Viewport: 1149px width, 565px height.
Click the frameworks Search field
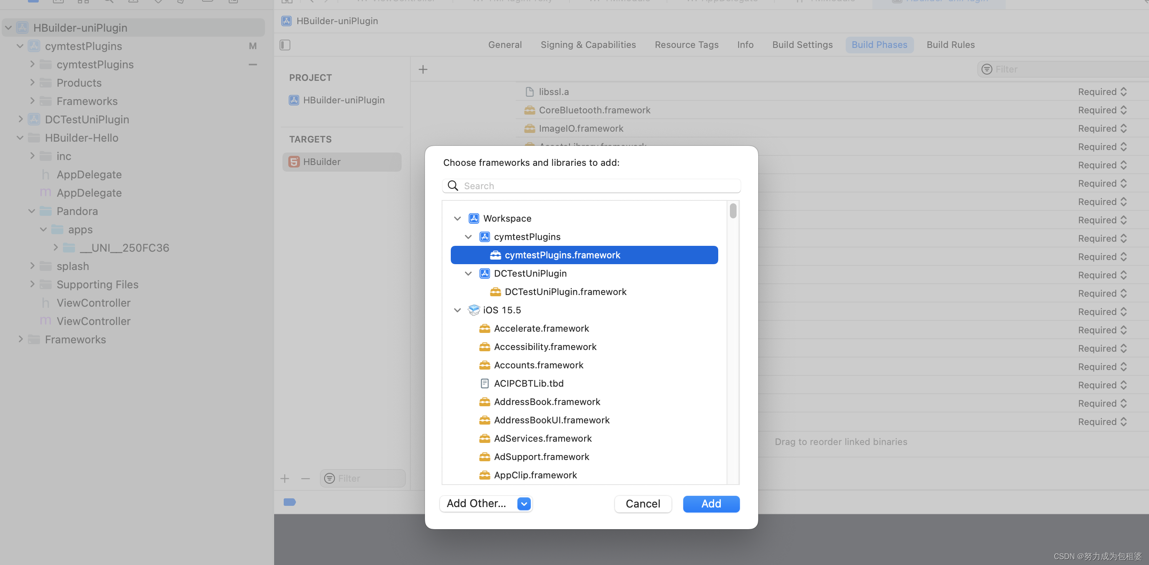[x=598, y=186]
